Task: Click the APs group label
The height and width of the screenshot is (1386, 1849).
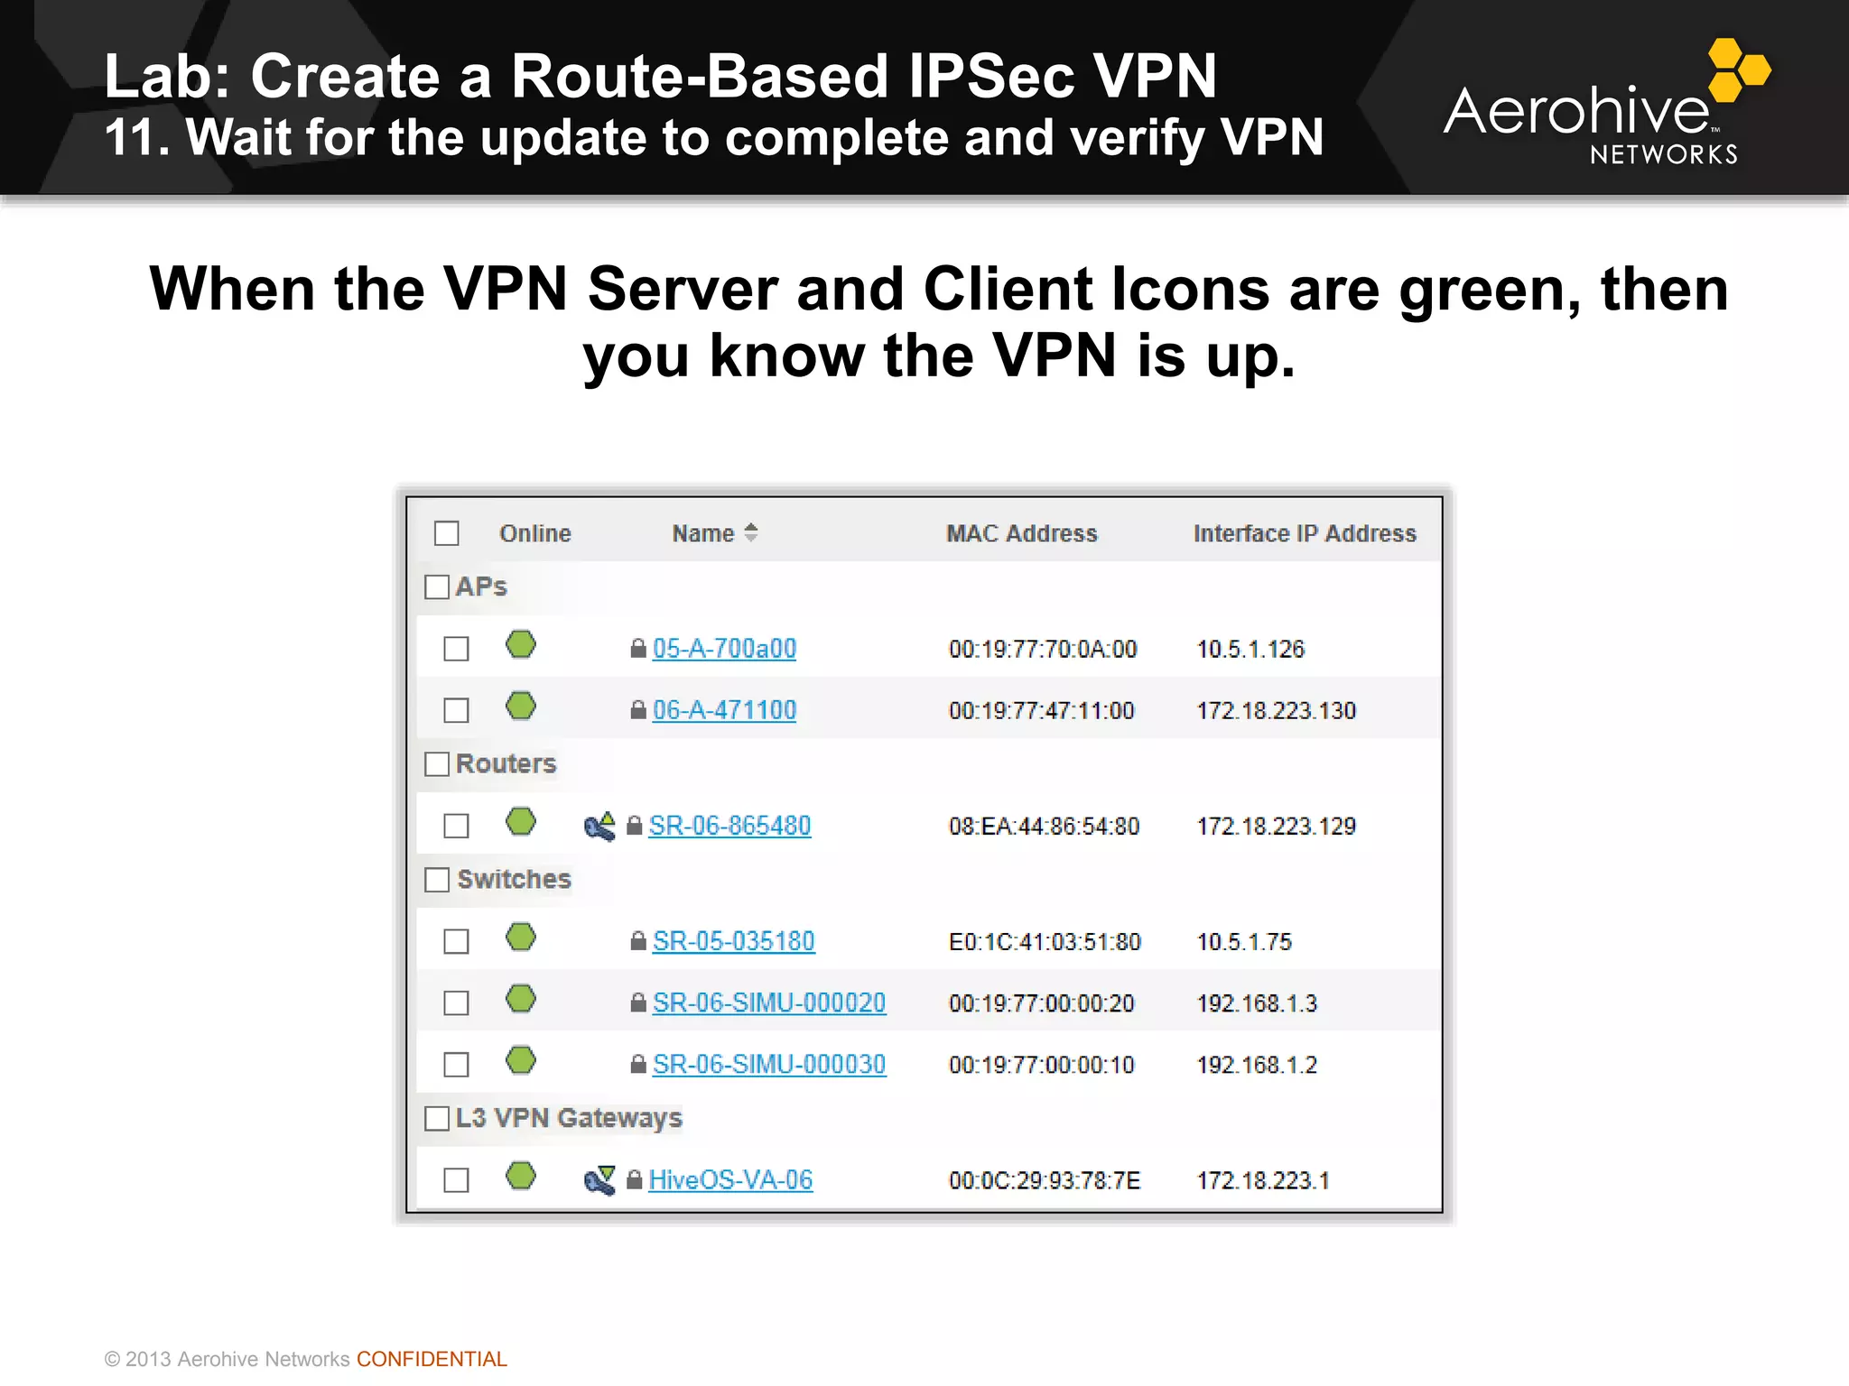Action: (x=481, y=587)
